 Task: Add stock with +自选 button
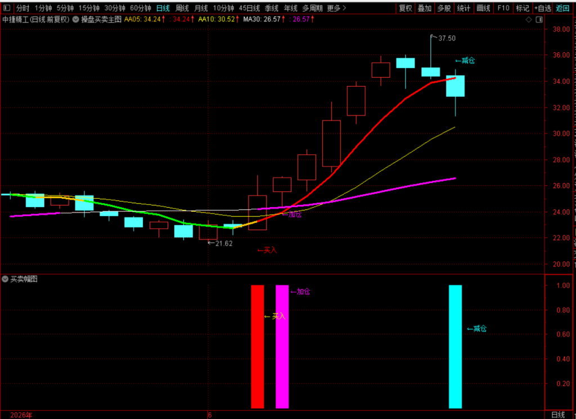(543, 8)
